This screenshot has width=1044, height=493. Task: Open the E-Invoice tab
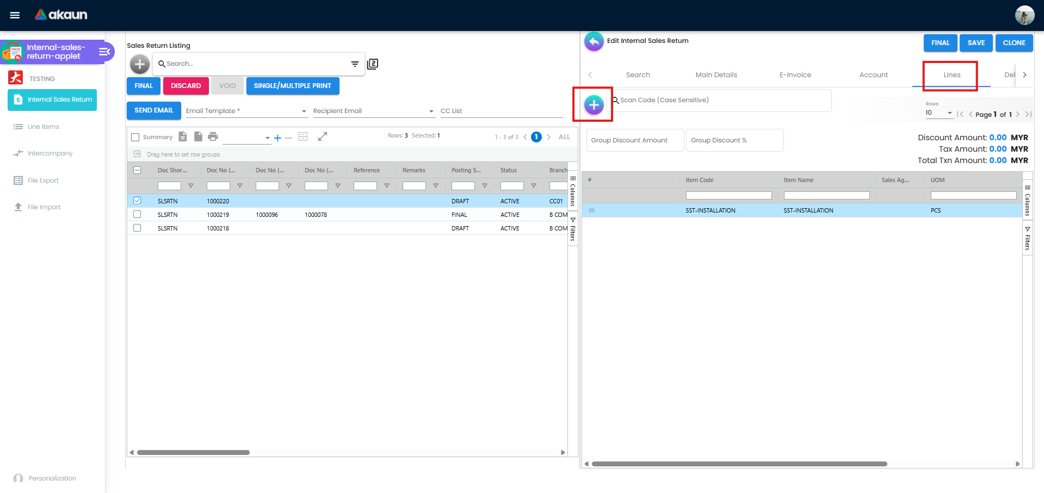click(795, 74)
